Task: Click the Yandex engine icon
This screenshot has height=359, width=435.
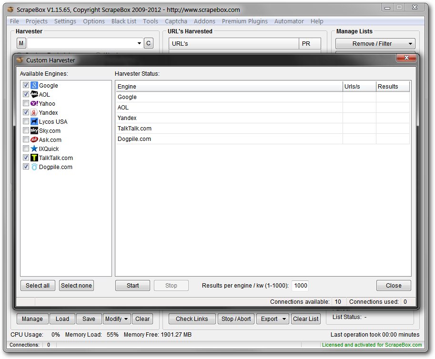Action: pos(34,113)
